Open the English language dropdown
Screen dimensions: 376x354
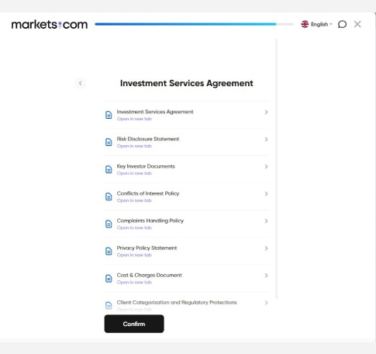click(321, 24)
